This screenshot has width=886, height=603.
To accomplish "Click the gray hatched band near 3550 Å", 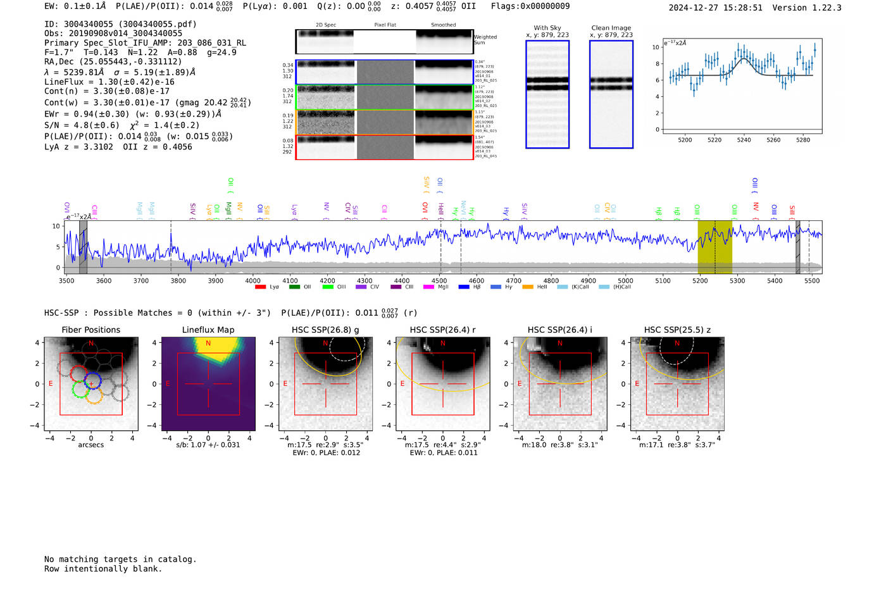I will [x=83, y=247].
